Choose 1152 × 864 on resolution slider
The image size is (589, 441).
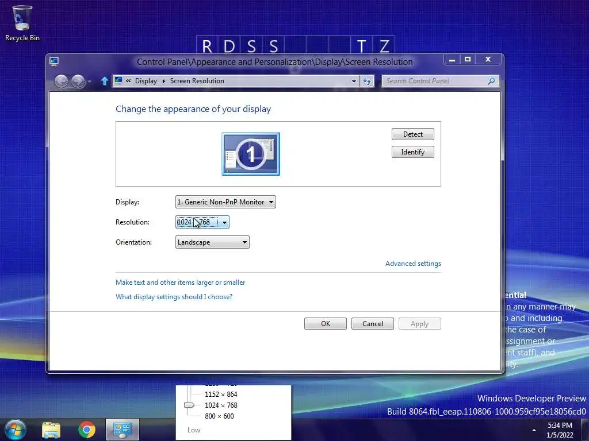click(221, 394)
